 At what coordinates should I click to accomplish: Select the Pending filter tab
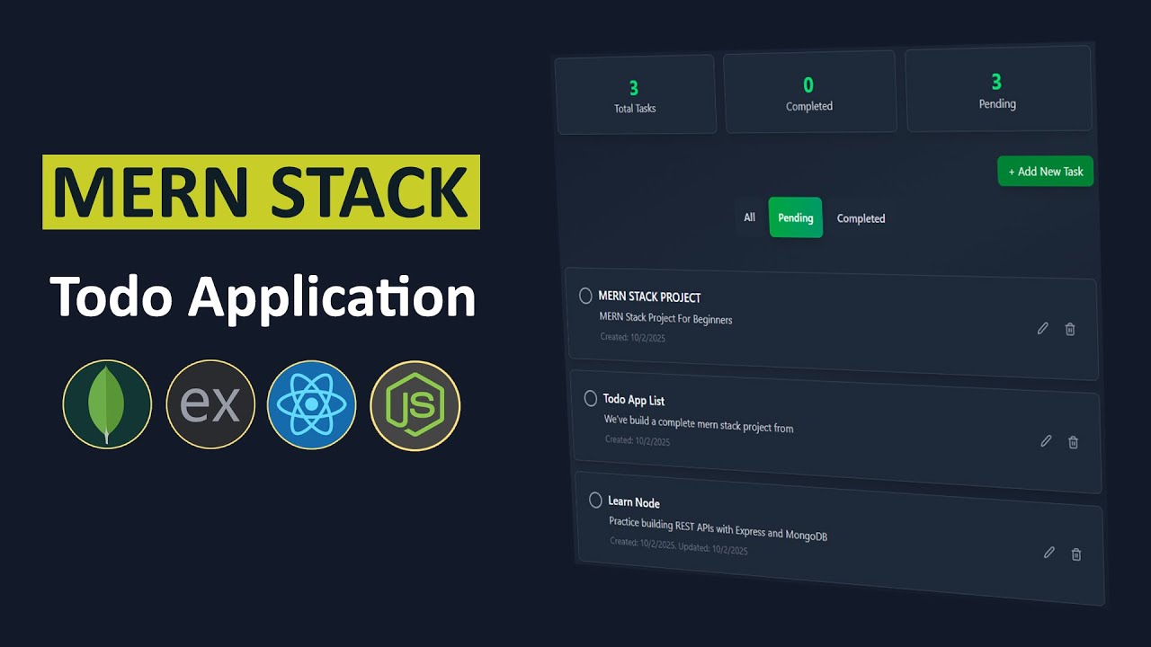[x=796, y=217]
